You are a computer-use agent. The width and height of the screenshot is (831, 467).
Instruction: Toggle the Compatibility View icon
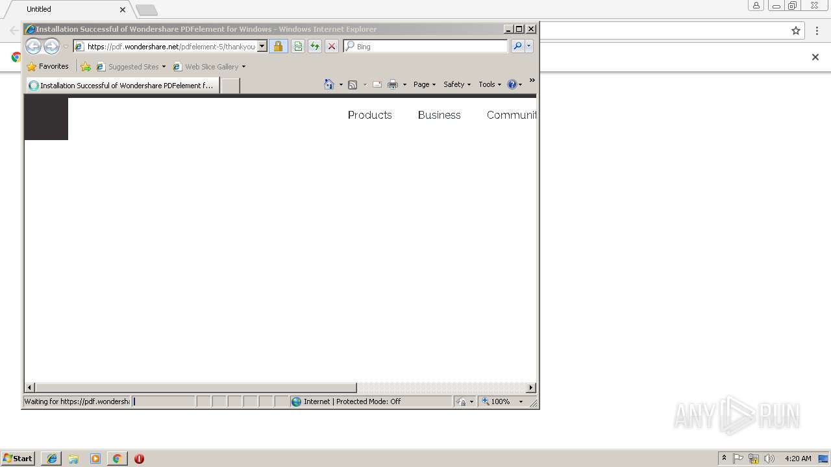coord(298,47)
